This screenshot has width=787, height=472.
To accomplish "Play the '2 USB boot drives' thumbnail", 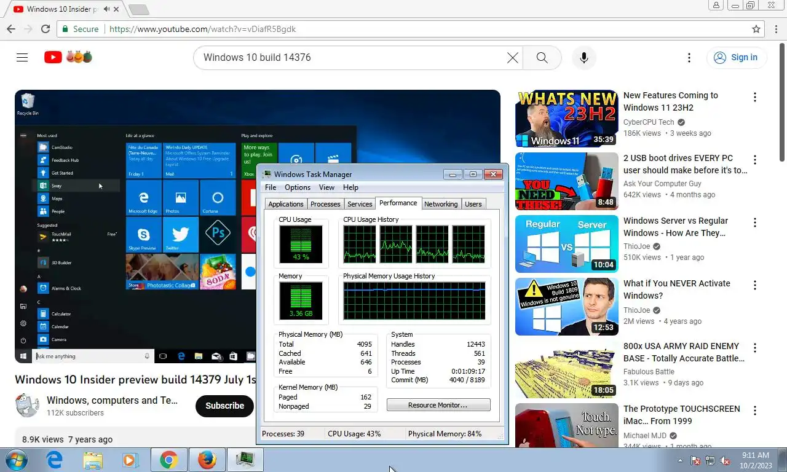I will click(x=567, y=181).
